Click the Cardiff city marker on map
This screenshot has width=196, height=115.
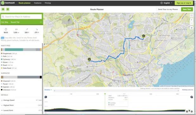(x=124, y=75)
